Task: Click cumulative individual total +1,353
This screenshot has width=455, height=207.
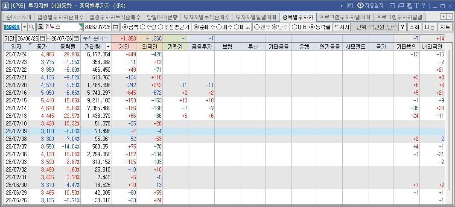Action: coord(124,38)
